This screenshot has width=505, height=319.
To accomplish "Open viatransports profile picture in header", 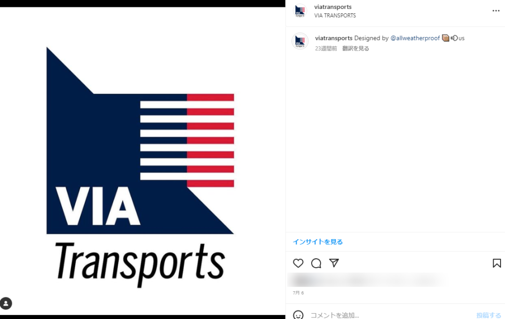I will [300, 11].
